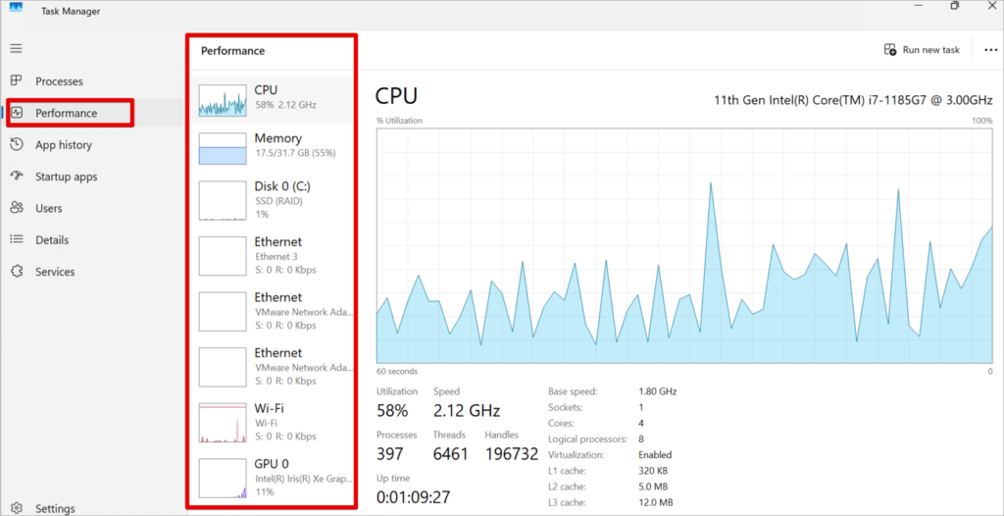This screenshot has height=516, width=1004.
Task: Click the Performance pulse icon
Action: pyautogui.click(x=17, y=113)
